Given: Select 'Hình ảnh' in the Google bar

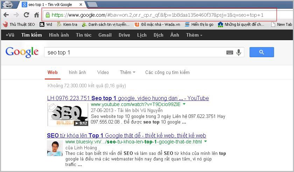Looking at the screenshot, I should (x=59, y=35).
